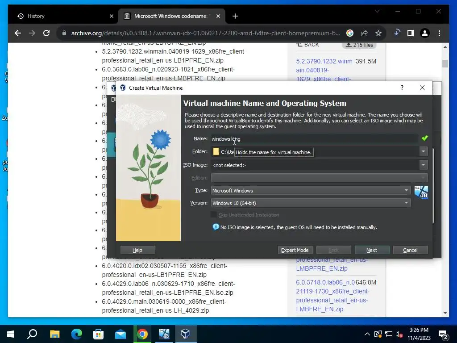Open the Type Microsoft Windows dropdown
This screenshot has height=343, width=457.
coord(311,190)
